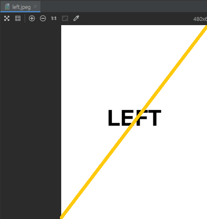The width and height of the screenshot is (207, 219).
Task: Reset the image to actual 1:1 size
Action: [x=54, y=18]
